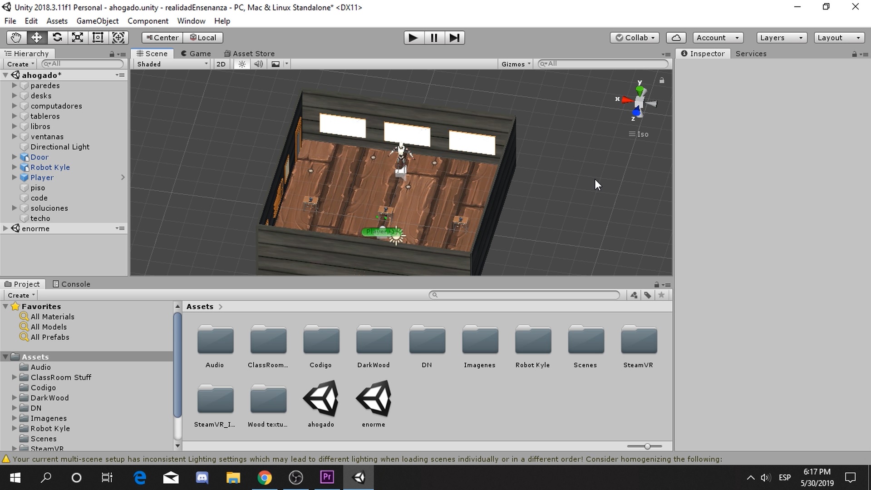Select the Scale tool

pos(78,38)
